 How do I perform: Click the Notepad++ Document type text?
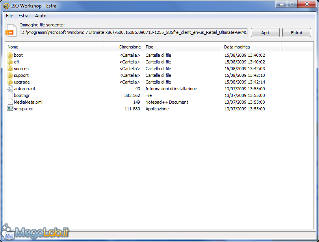click(x=167, y=102)
